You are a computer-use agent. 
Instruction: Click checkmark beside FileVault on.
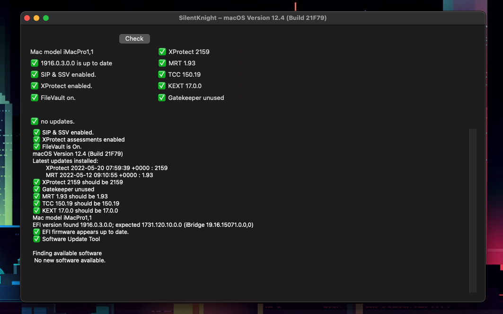(x=35, y=98)
